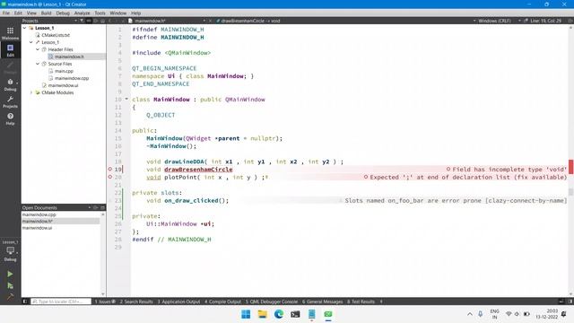Open the Tools menu
This screenshot has height=323, width=574.
coord(100,13)
